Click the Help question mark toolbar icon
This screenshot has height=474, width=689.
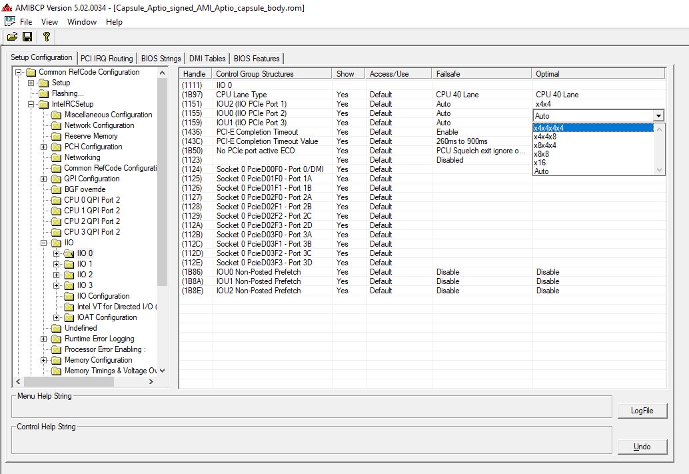tap(46, 37)
